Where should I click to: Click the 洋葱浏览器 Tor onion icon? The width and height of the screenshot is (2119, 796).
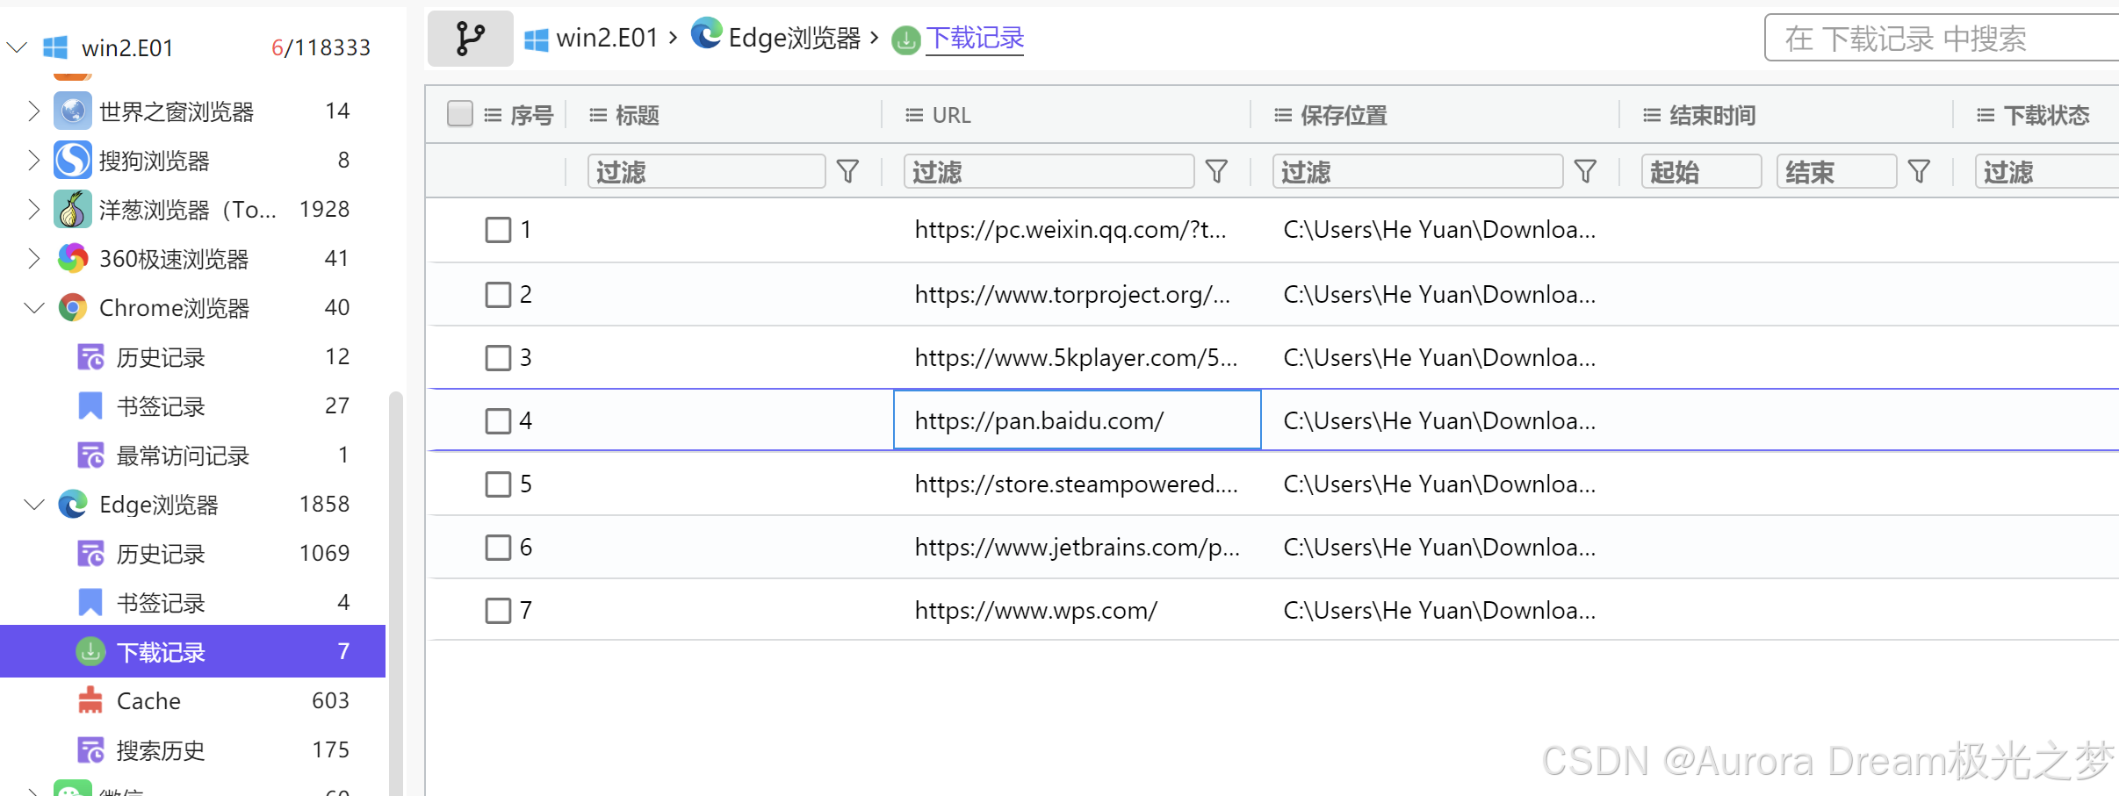[x=73, y=209]
